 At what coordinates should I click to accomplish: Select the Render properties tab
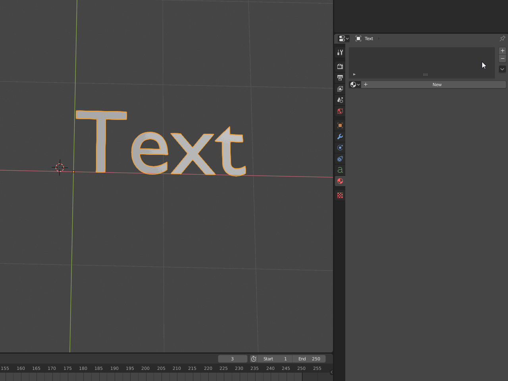(340, 66)
